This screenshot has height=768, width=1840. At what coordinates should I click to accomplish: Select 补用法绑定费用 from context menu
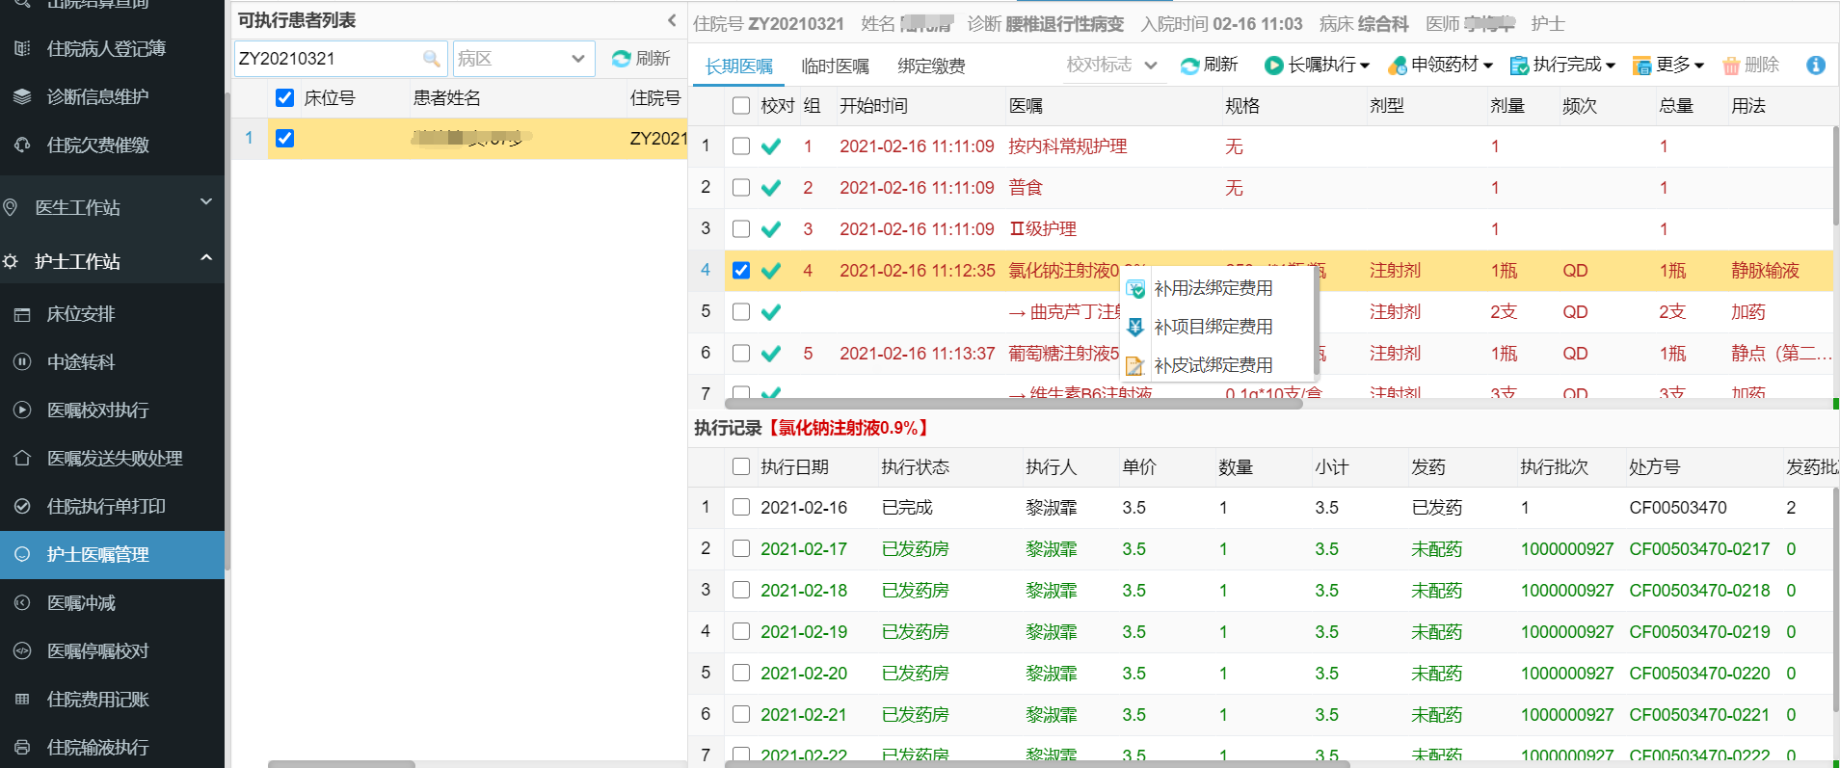1213,289
